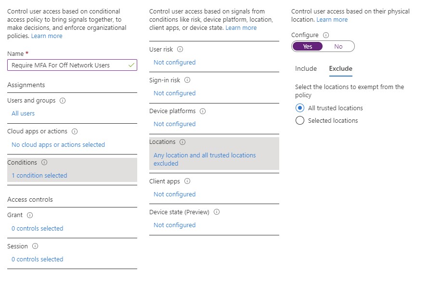The height and width of the screenshot is (284, 428).
Task: Show info tooltip next to Client apps
Action: pos(187,181)
